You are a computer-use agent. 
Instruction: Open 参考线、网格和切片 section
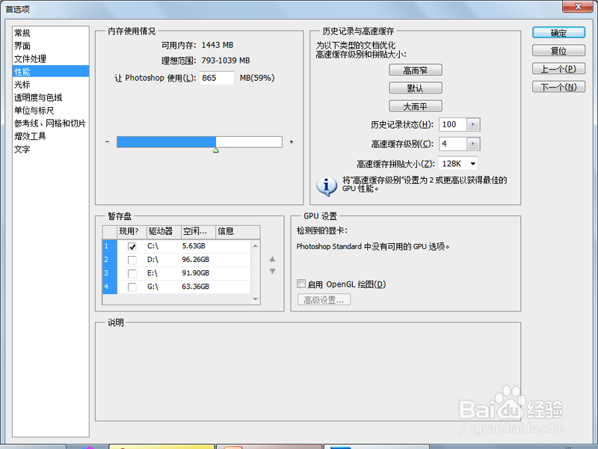coord(50,123)
